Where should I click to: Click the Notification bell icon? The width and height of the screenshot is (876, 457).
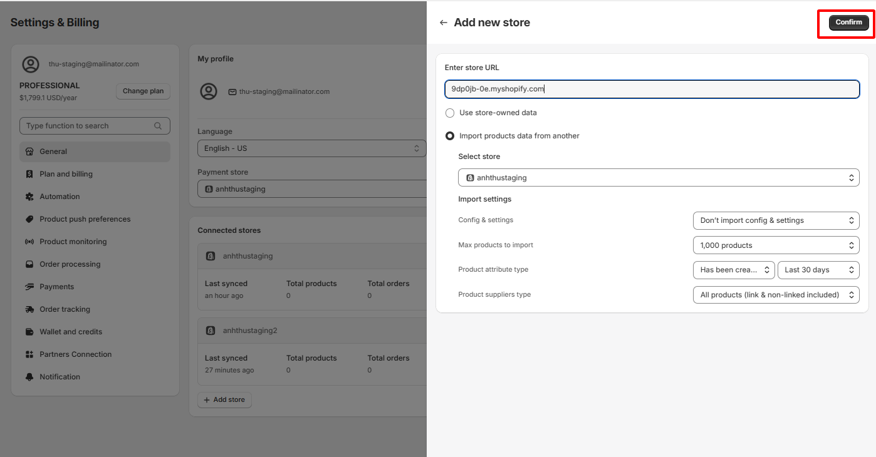(x=29, y=377)
